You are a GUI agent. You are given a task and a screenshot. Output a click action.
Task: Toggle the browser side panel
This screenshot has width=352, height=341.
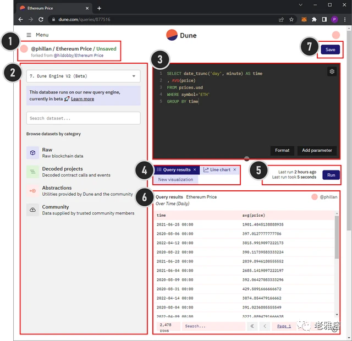pos(324,20)
